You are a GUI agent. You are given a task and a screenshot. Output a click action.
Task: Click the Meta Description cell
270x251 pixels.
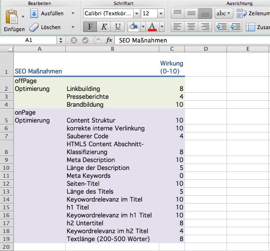(x=112, y=160)
